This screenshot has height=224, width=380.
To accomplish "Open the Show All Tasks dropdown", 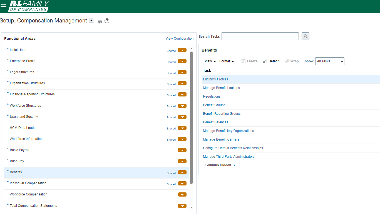I will coord(329,61).
